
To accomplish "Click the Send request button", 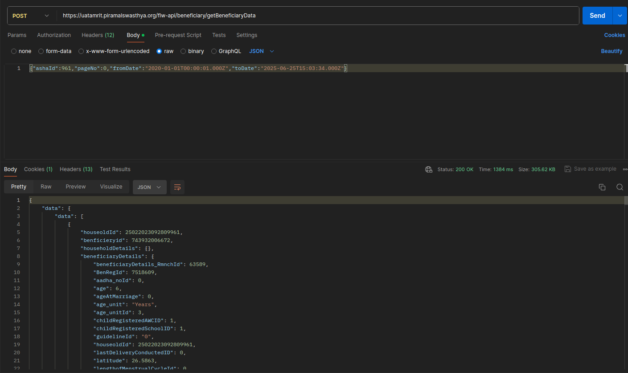I will coord(597,16).
